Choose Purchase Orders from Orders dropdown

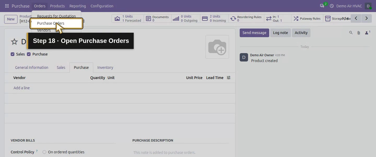56,23
